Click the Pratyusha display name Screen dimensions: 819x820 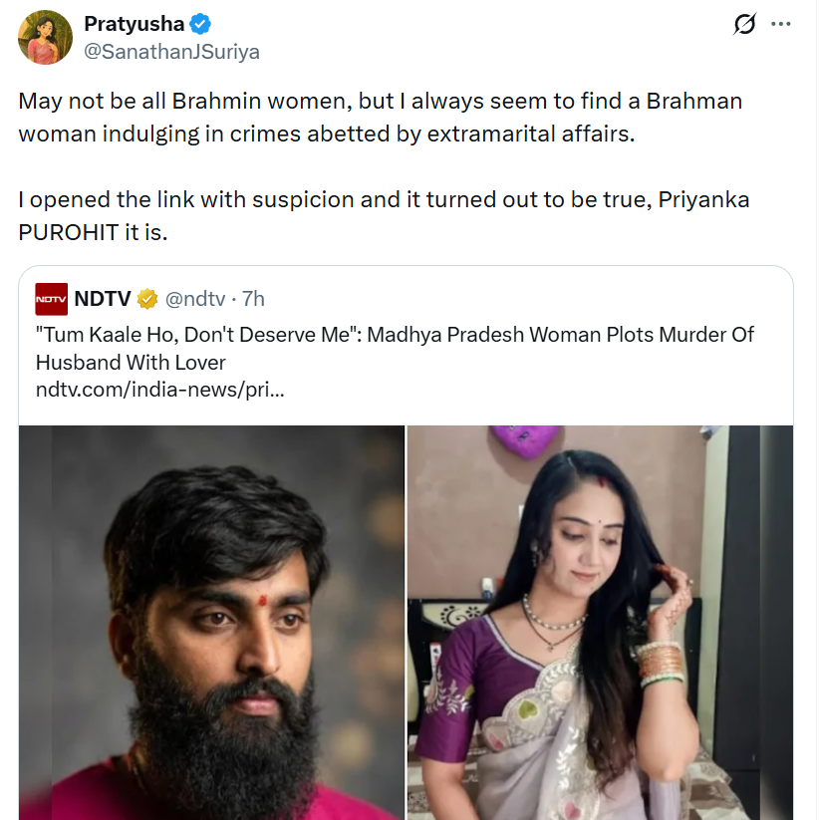[134, 24]
